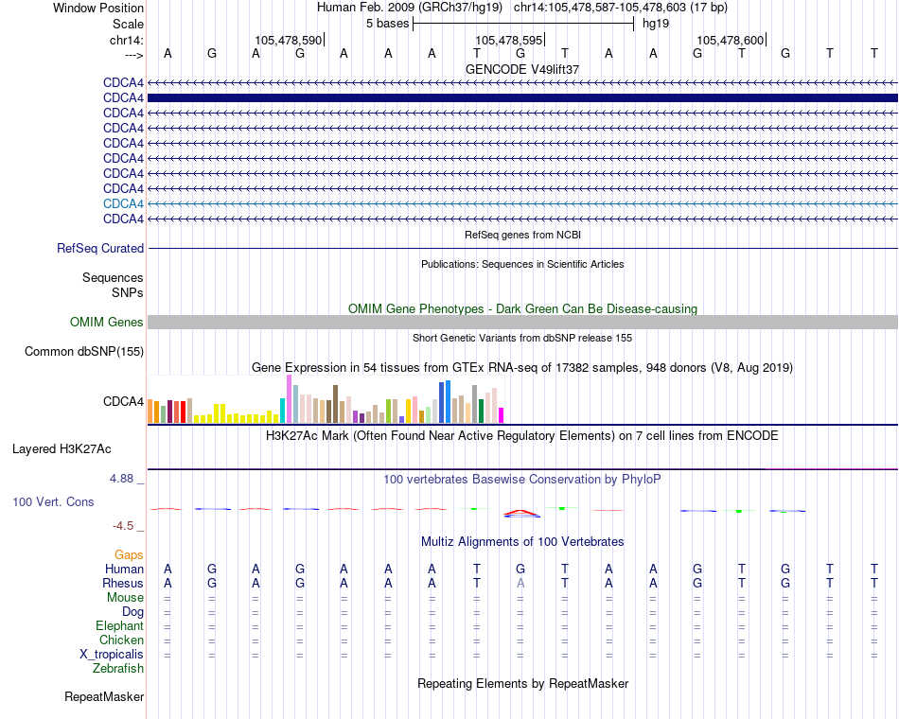This screenshot has height=719, width=899.
Task: Click the light blue CDCA4 transcript line
Action: click(x=522, y=203)
